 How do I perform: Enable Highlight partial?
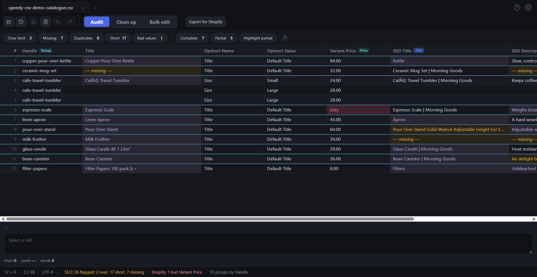tap(258, 38)
